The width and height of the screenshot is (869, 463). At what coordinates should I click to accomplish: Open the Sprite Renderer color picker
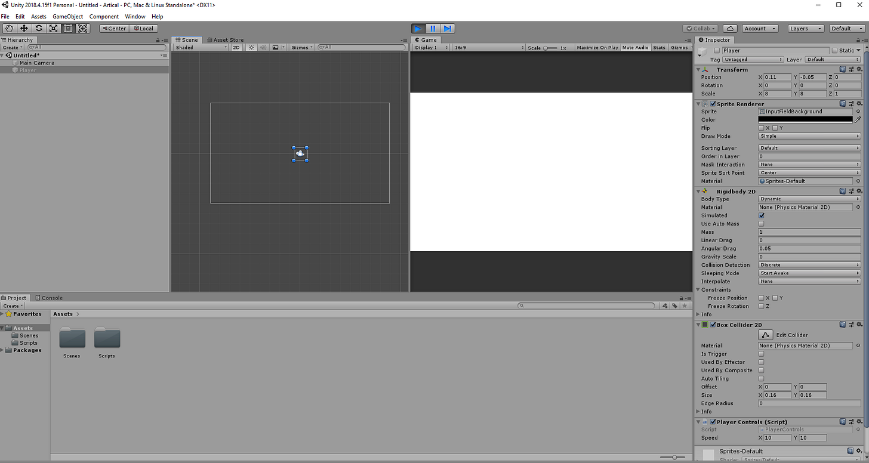tap(805, 119)
